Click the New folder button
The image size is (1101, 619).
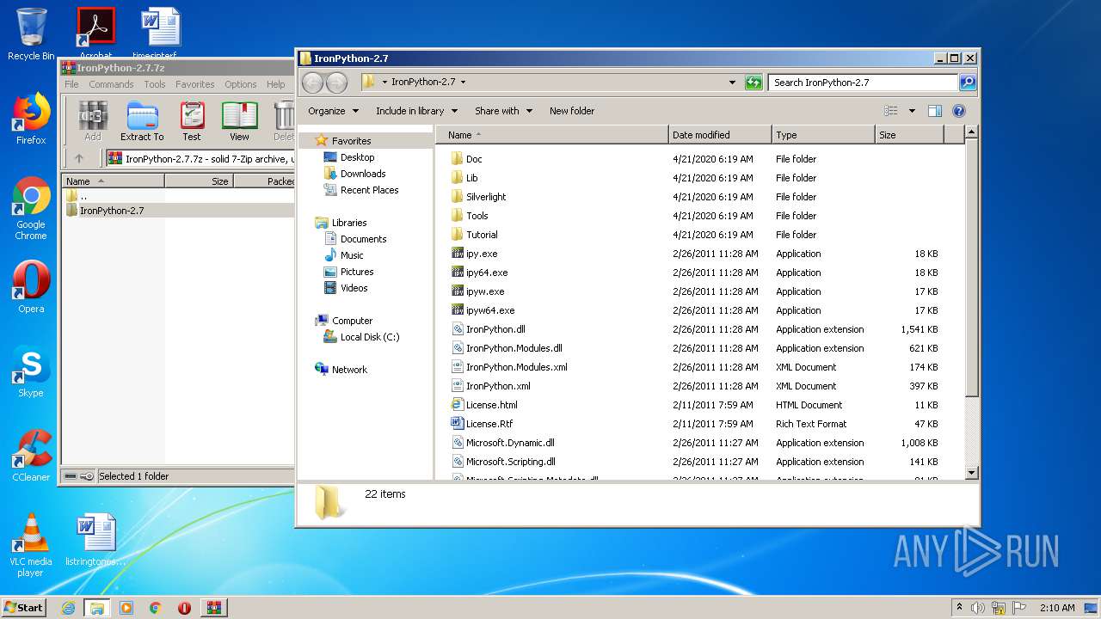click(572, 111)
